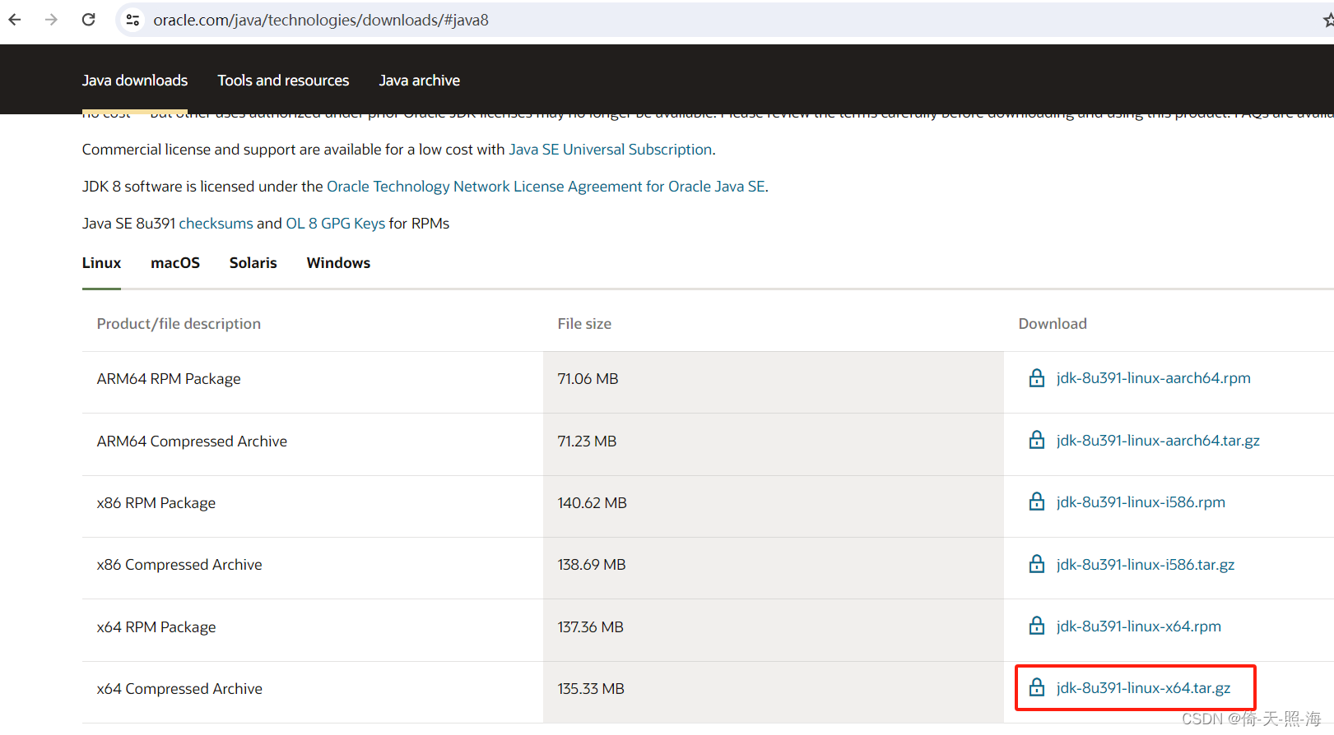Screen dimensions: 1334x735
Task: Select x64 RPM Package row text
Action: [156, 627]
